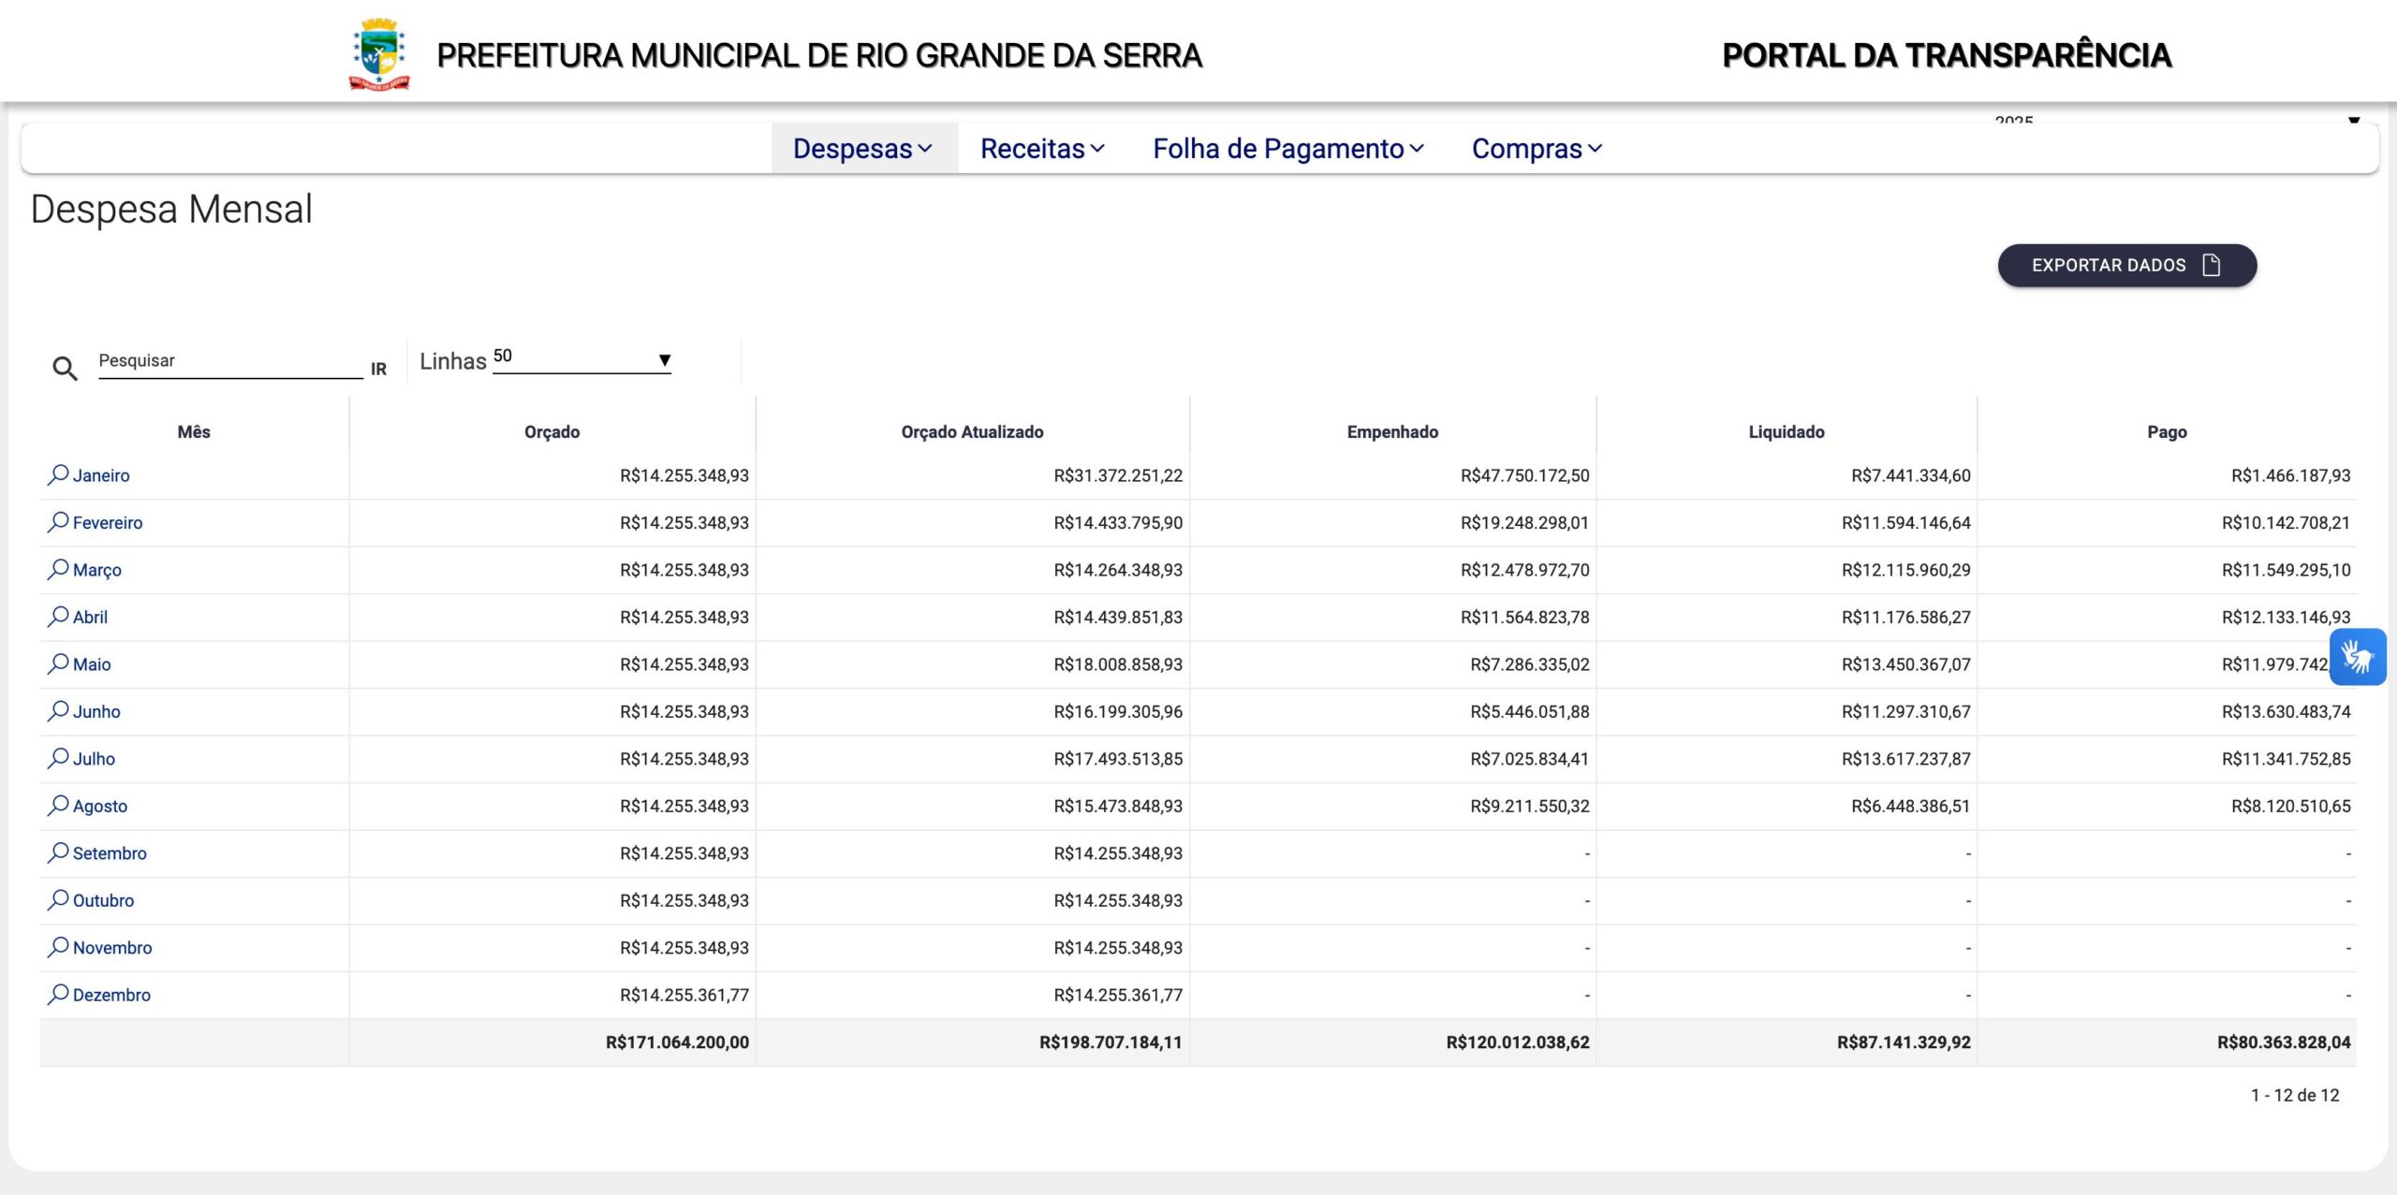The height and width of the screenshot is (1195, 2397).
Task: Open Março details with its magnifier icon
Action: tap(58, 570)
